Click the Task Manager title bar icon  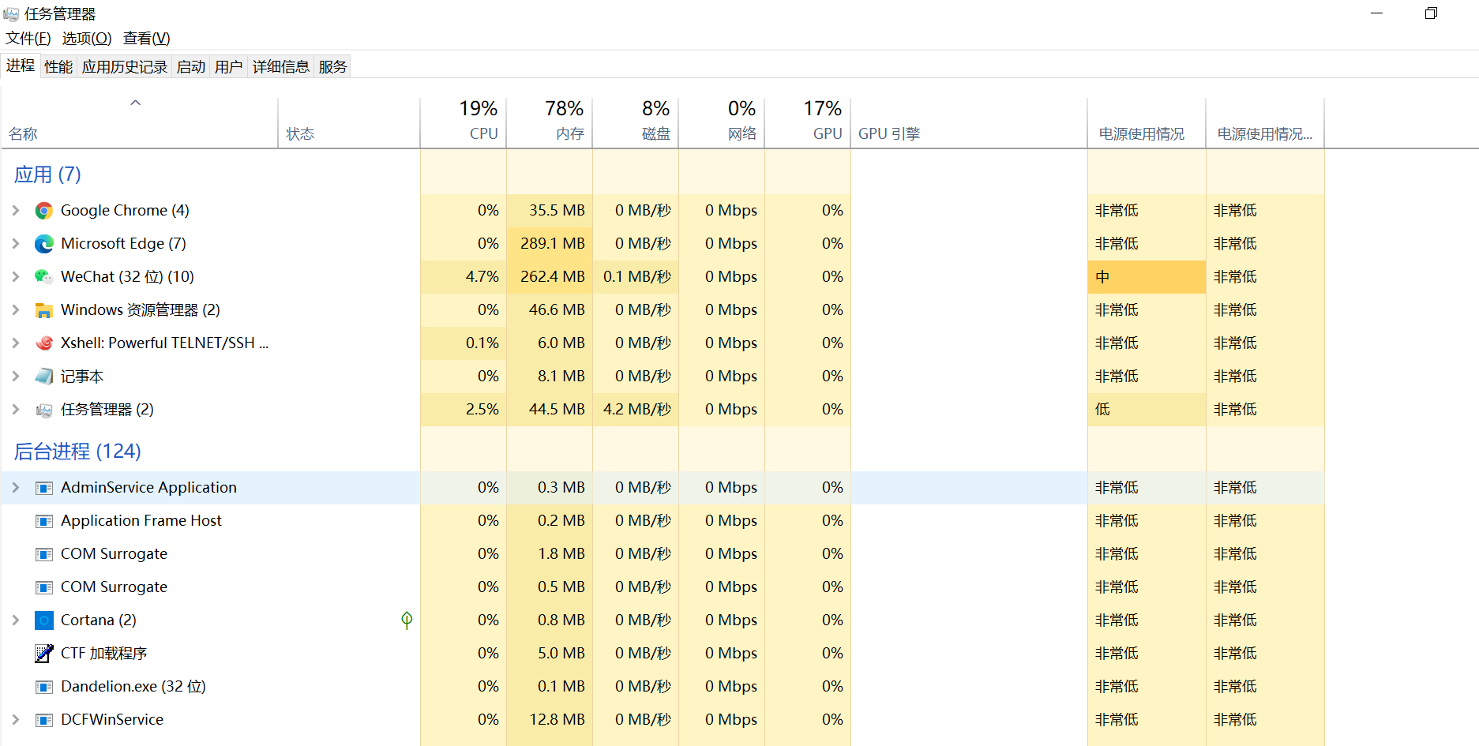(11, 14)
